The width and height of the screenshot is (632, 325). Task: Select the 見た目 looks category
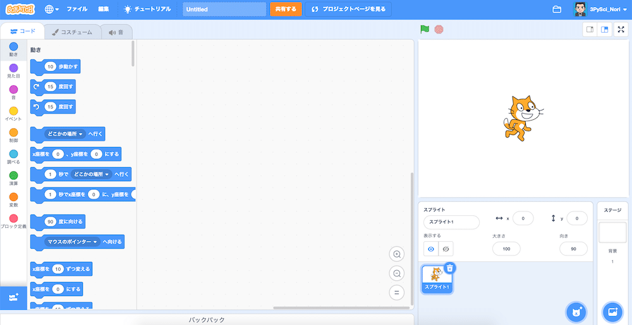(x=13, y=71)
